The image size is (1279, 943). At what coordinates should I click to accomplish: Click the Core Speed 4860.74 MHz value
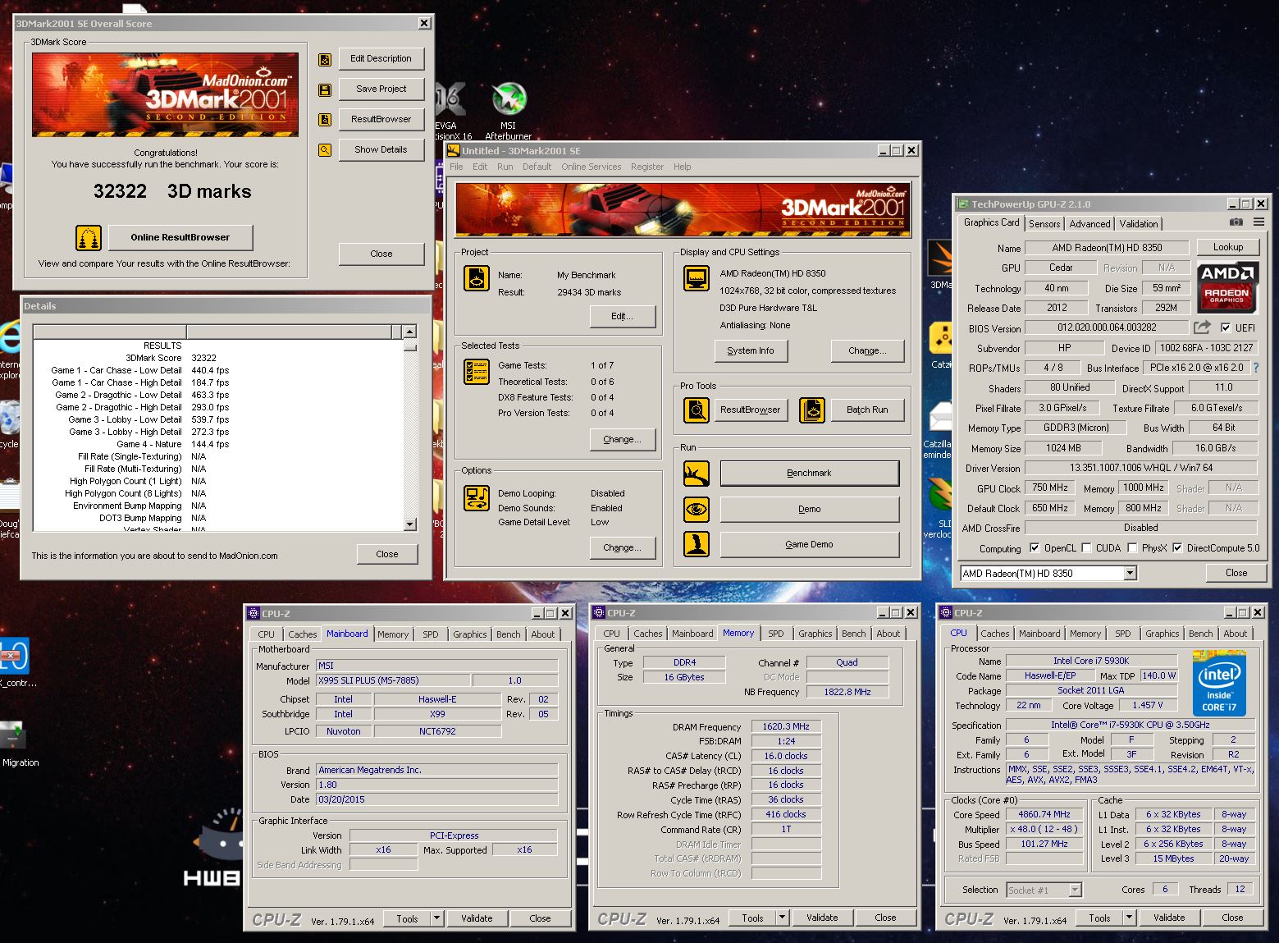coord(1044,814)
